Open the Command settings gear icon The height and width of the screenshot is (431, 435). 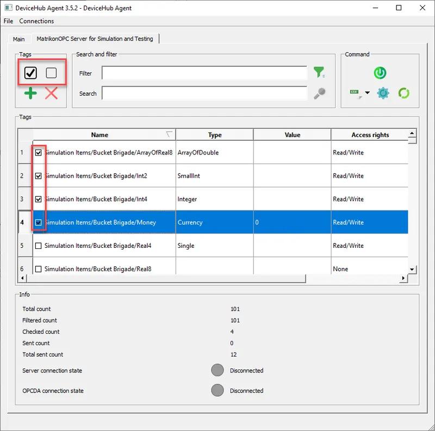point(382,93)
